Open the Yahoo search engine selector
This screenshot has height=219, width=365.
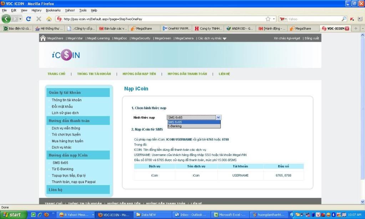(x=283, y=19)
